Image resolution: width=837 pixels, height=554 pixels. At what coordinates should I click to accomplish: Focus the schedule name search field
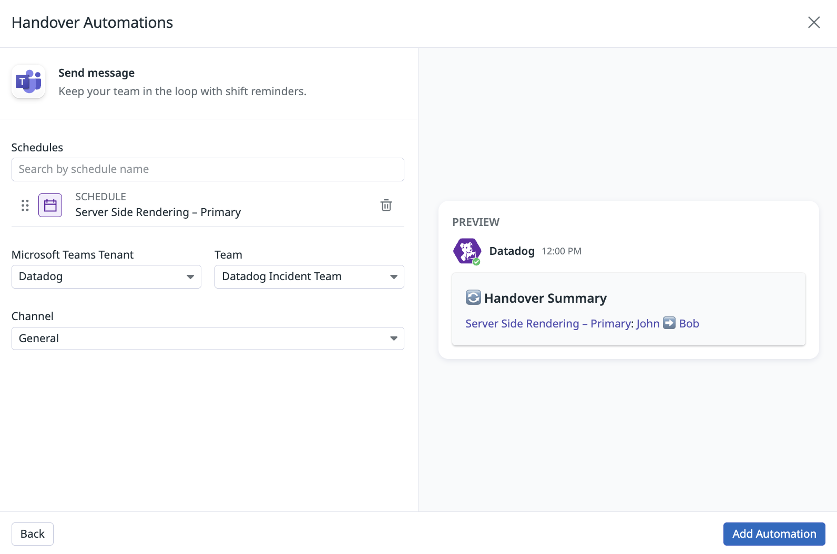pos(208,169)
